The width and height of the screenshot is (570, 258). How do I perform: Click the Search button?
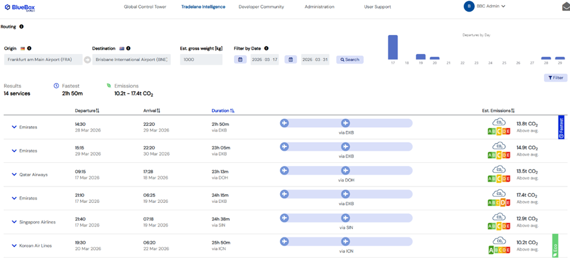(x=350, y=59)
